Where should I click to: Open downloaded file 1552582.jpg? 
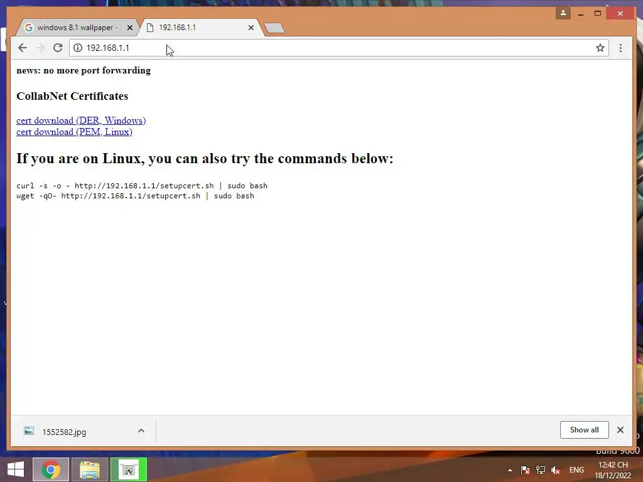[x=64, y=432]
